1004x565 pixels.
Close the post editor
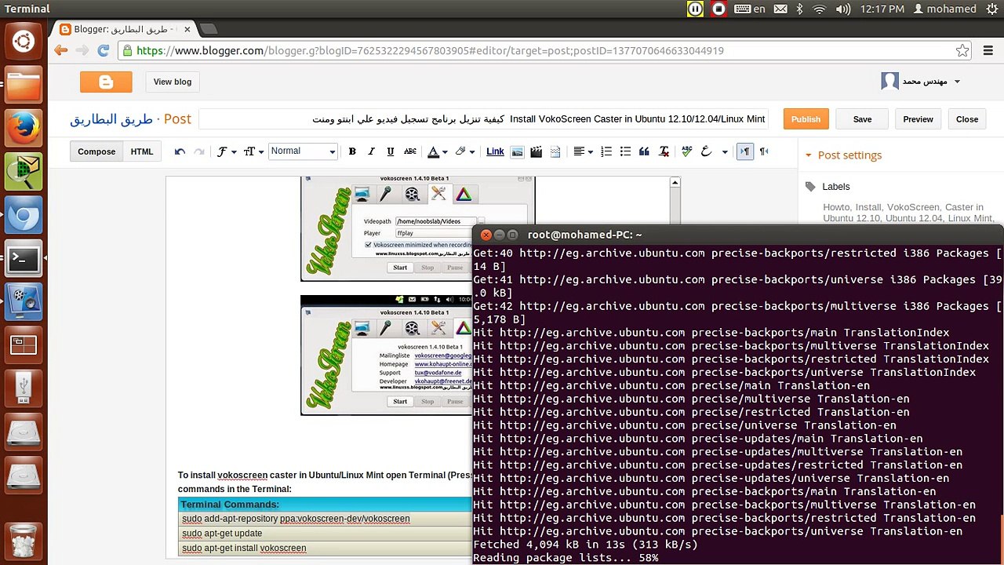point(967,119)
